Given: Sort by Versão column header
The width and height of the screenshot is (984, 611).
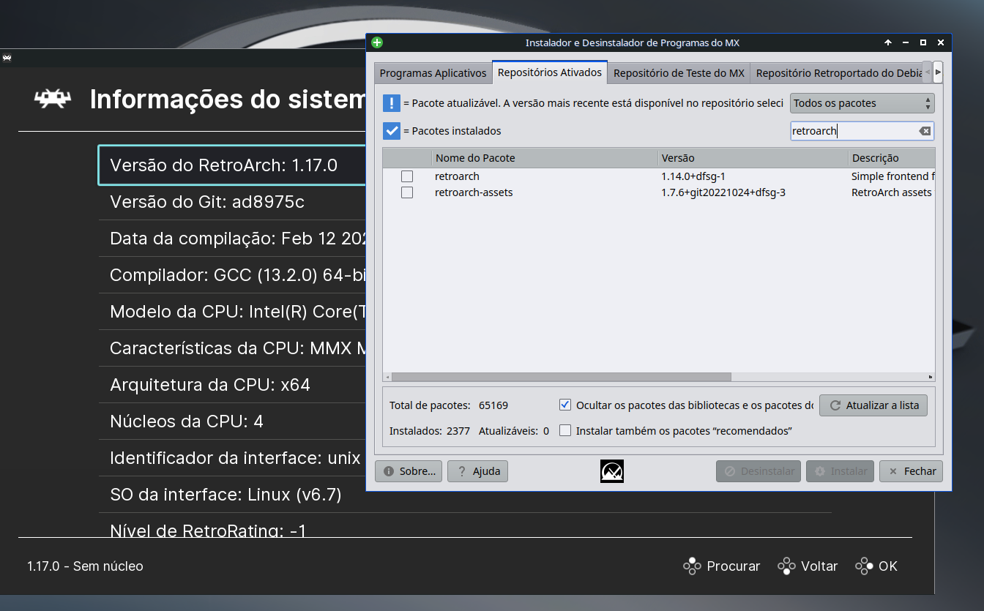Looking at the screenshot, I should (x=753, y=158).
